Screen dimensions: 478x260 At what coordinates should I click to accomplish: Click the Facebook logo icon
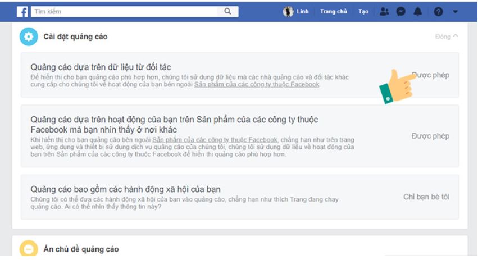point(22,12)
